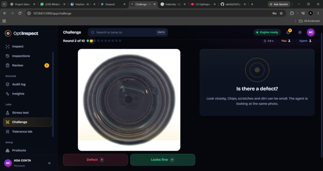Click the Round 2 of 10 label

tap(74, 41)
